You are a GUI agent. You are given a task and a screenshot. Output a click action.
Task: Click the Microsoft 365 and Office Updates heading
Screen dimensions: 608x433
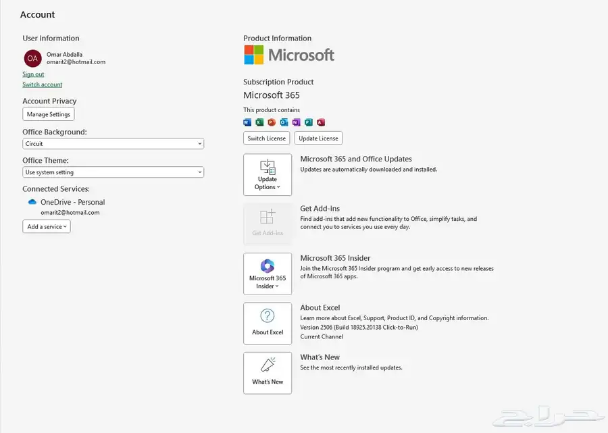(356, 159)
